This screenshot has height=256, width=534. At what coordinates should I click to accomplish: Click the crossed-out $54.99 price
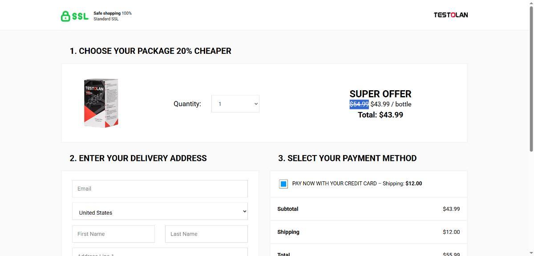tap(359, 104)
